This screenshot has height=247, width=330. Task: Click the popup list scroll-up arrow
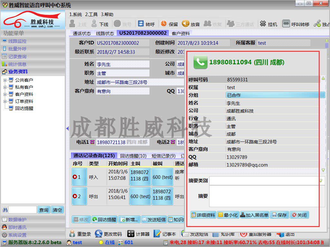coord(323,78)
